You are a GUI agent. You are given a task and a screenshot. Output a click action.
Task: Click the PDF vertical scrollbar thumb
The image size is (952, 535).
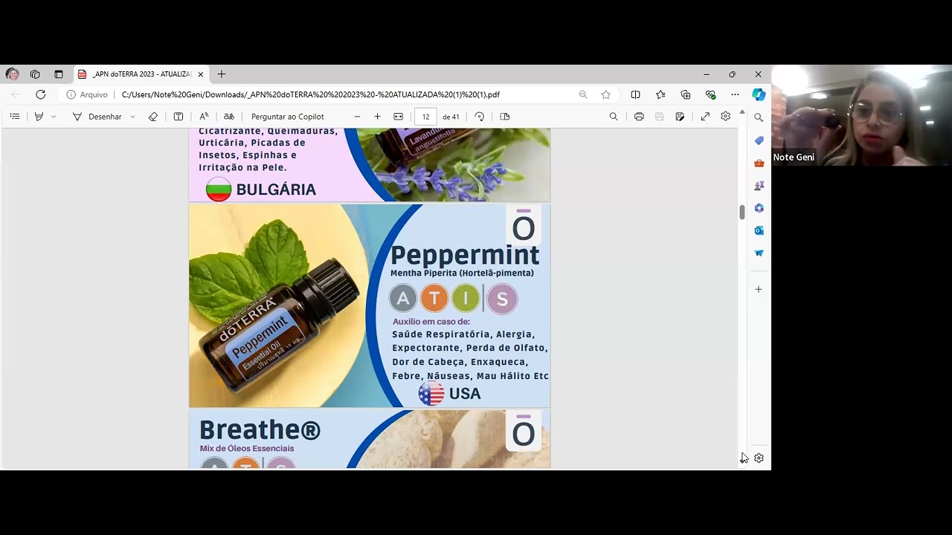pos(742,212)
